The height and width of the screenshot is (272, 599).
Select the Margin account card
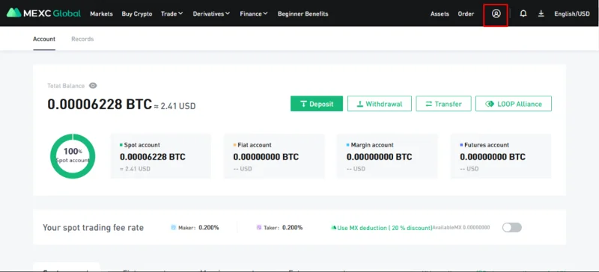coord(387,156)
